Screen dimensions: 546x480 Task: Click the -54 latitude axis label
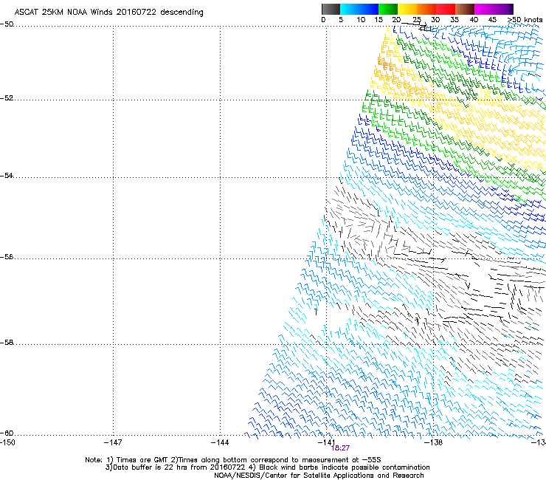[7, 175]
